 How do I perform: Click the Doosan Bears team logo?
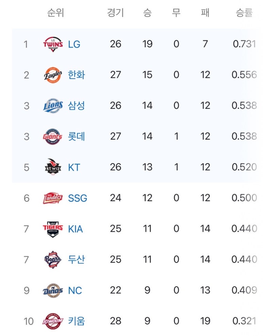coord(53,259)
